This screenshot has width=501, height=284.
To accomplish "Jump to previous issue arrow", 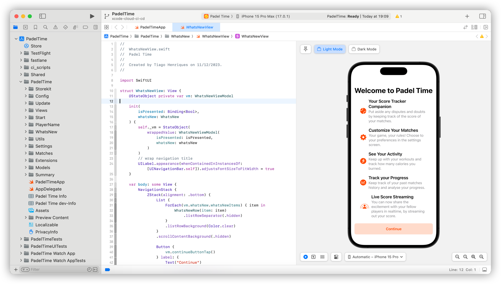I will coord(477,36).
